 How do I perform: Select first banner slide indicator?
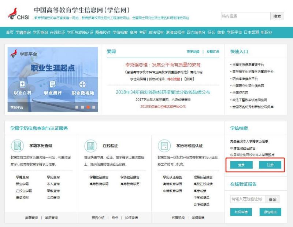pyautogui.click(x=77, y=107)
